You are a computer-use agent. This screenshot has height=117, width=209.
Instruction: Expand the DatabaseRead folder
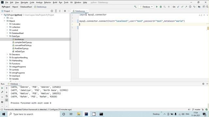click(x=7, y=33)
